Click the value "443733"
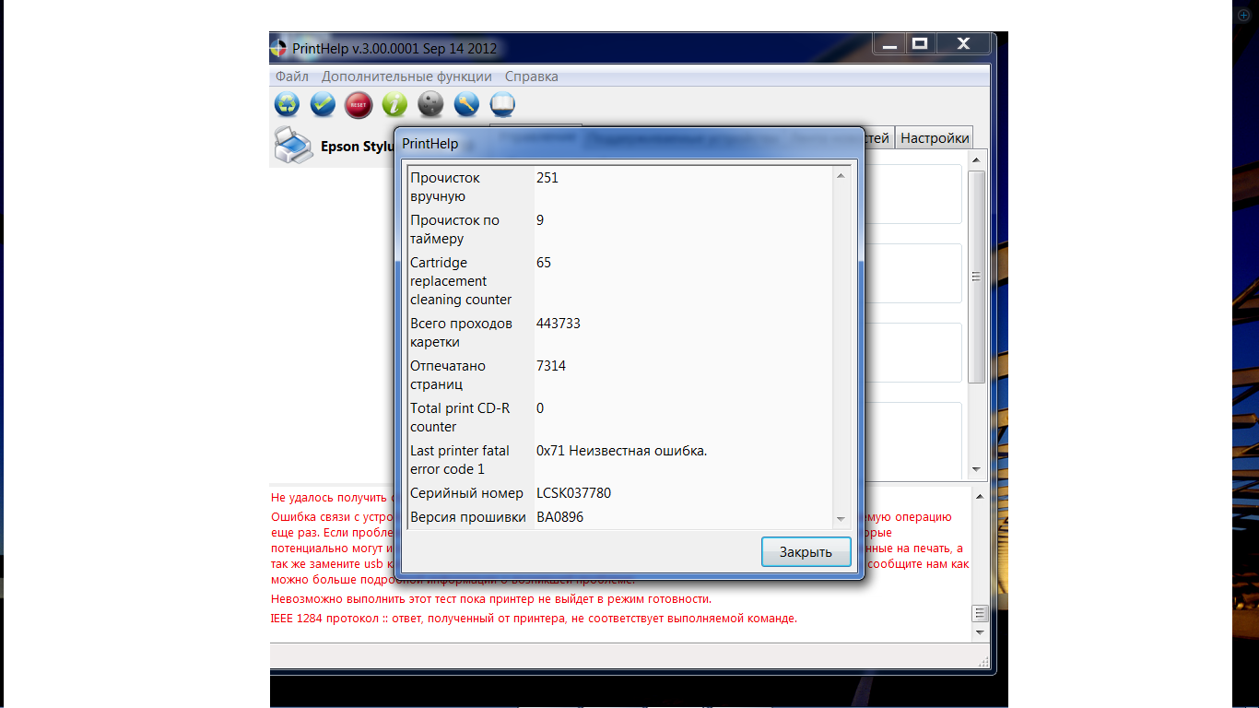 (x=559, y=324)
